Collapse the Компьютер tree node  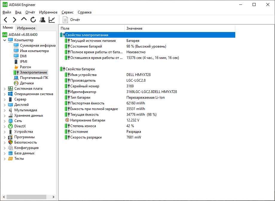[5, 40]
